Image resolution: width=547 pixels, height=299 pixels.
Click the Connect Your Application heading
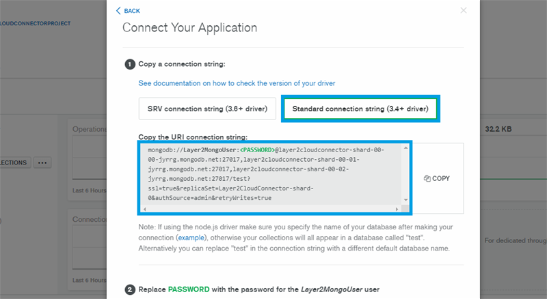click(189, 28)
